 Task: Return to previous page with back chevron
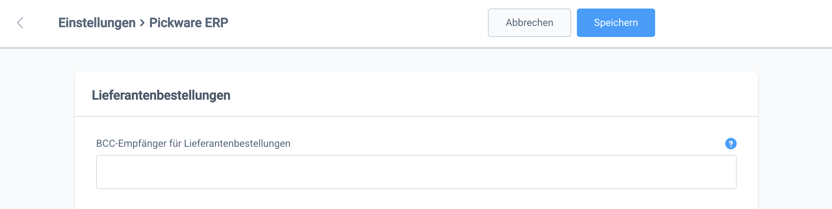click(20, 23)
